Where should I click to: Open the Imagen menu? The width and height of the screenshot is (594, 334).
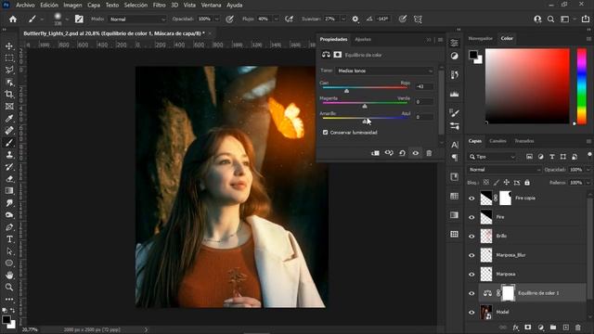(72, 5)
